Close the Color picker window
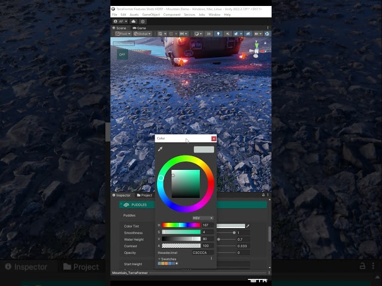 point(214,139)
